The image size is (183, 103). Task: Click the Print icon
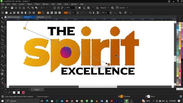point(24,8)
